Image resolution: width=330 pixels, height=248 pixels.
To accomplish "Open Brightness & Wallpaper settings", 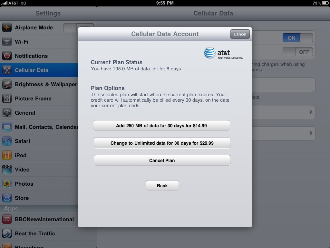I will [39, 84].
